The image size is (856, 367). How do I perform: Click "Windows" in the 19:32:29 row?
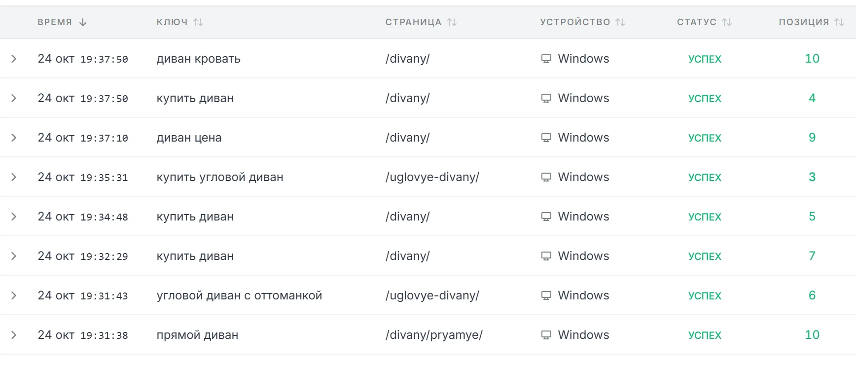pos(583,256)
